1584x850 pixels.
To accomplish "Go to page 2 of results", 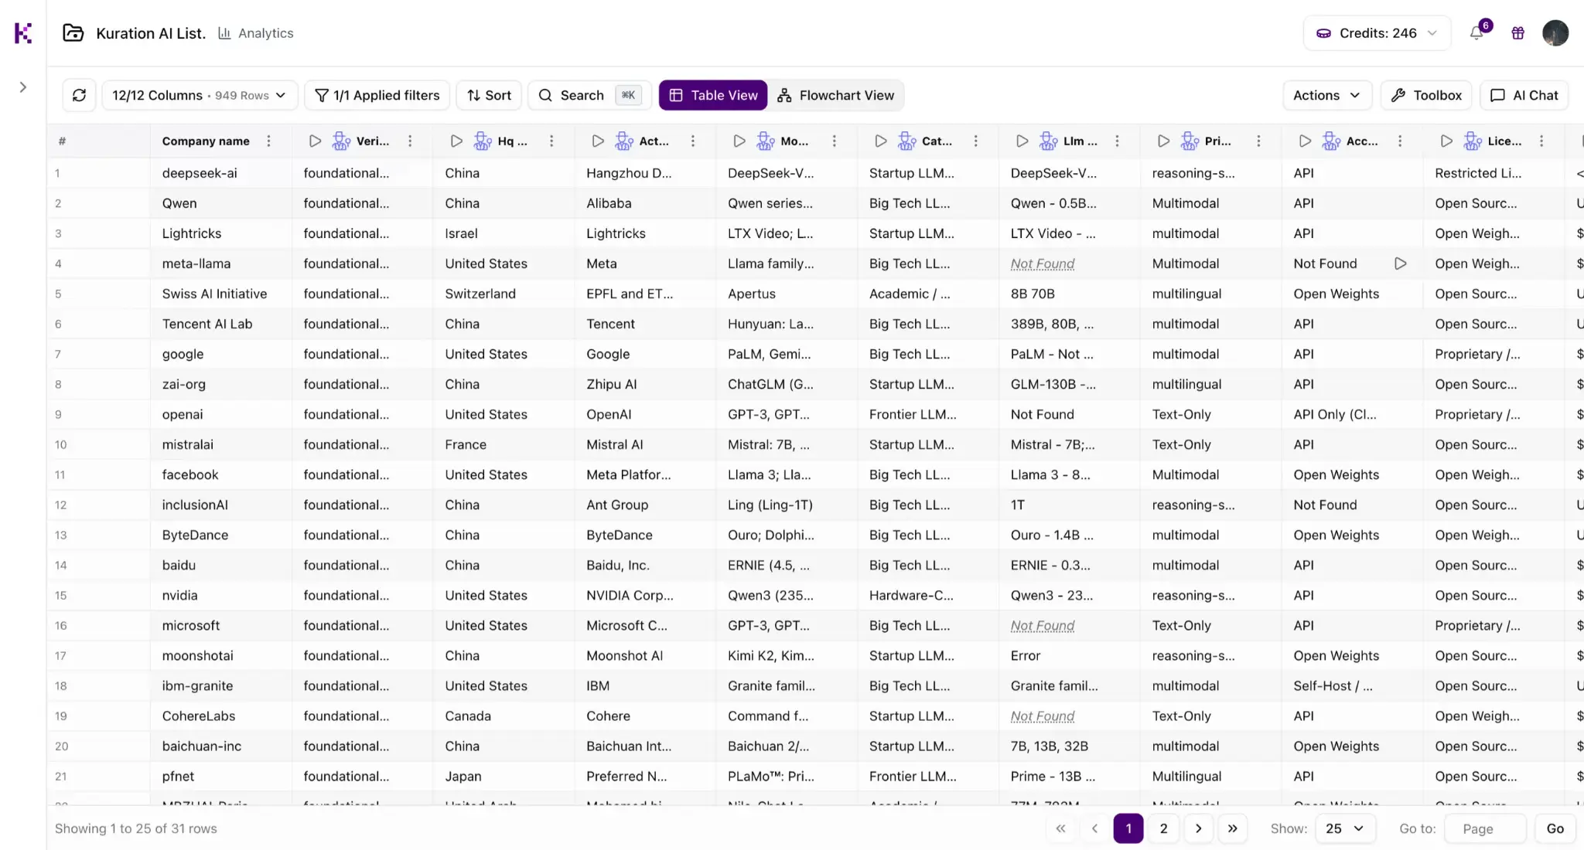I will (1163, 828).
